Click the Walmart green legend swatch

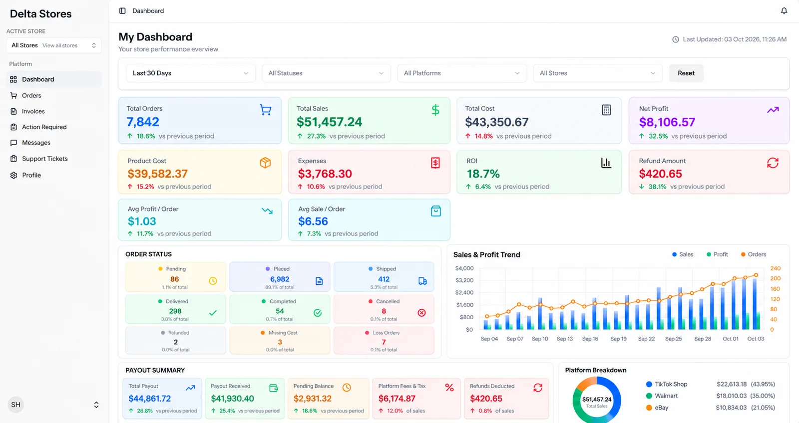[x=649, y=396]
